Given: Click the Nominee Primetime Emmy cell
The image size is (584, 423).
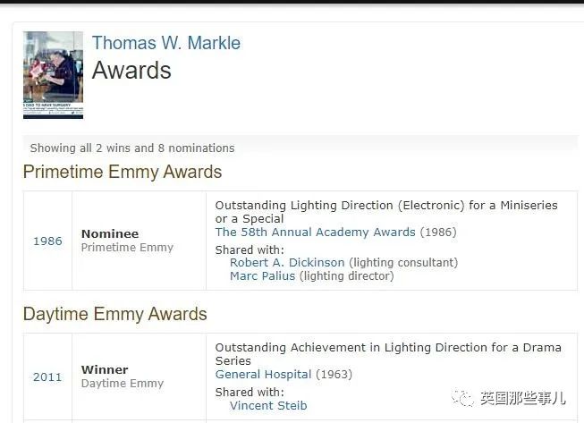Looking at the screenshot, I should pyautogui.click(x=139, y=241).
